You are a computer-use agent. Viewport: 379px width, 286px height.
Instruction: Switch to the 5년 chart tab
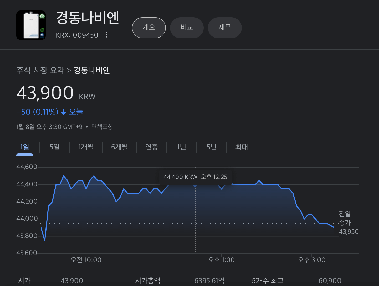tap(212, 147)
